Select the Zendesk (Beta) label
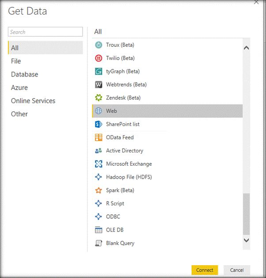 point(123,98)
